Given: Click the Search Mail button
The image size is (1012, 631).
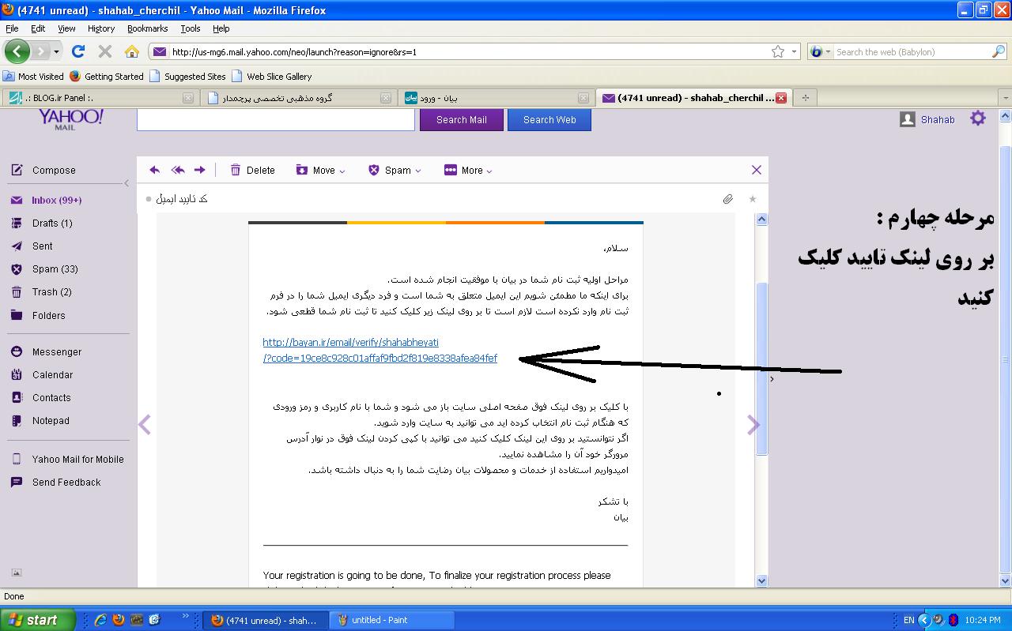Looking at the screenshot, I should (x=462, y=120).
